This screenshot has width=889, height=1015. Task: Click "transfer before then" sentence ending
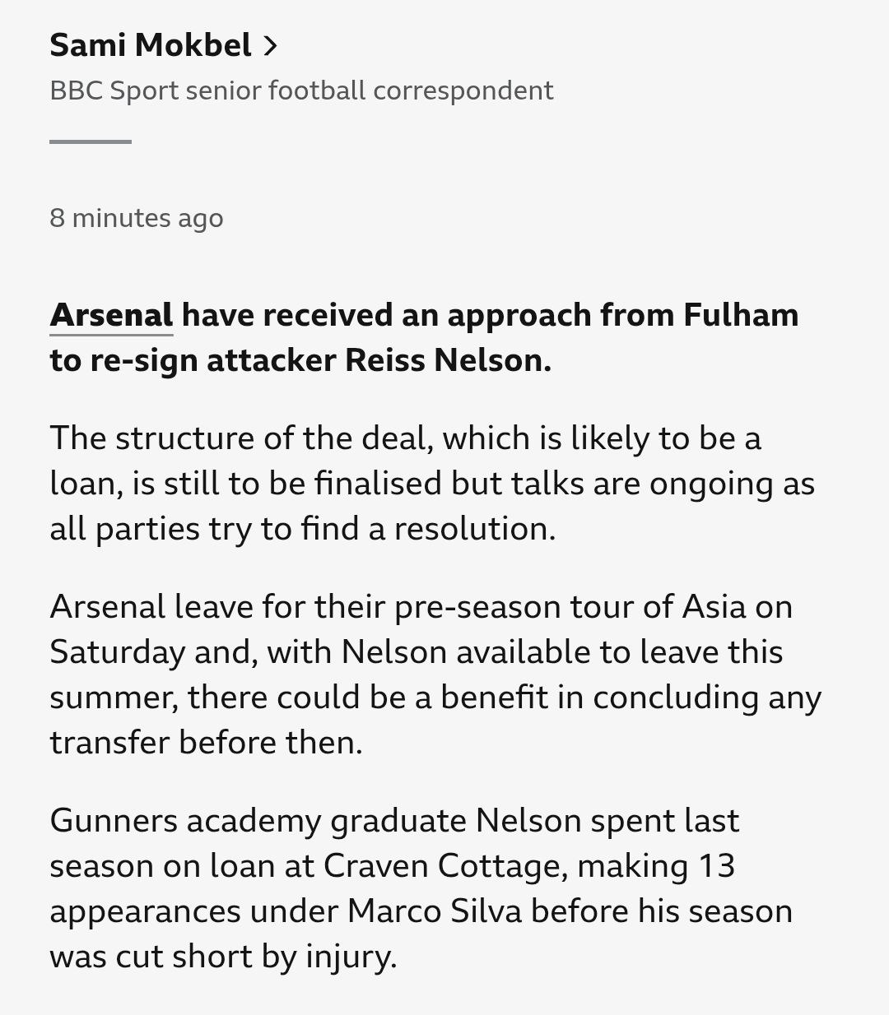(x=206, y=743)
